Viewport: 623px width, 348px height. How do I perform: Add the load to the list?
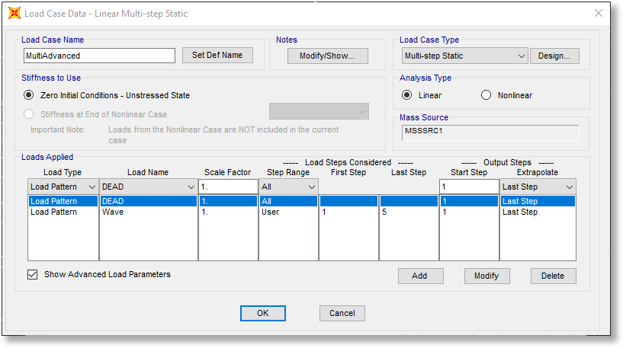tap(419, 276)
